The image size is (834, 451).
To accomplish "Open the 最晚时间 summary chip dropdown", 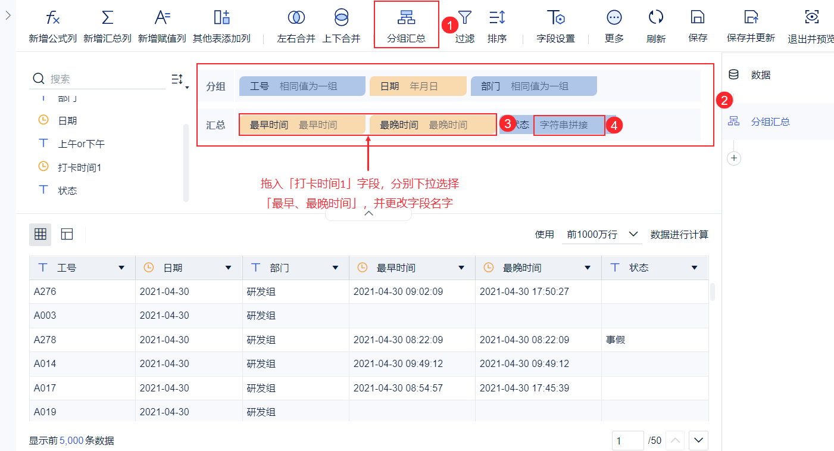I will tap(433, 125).
